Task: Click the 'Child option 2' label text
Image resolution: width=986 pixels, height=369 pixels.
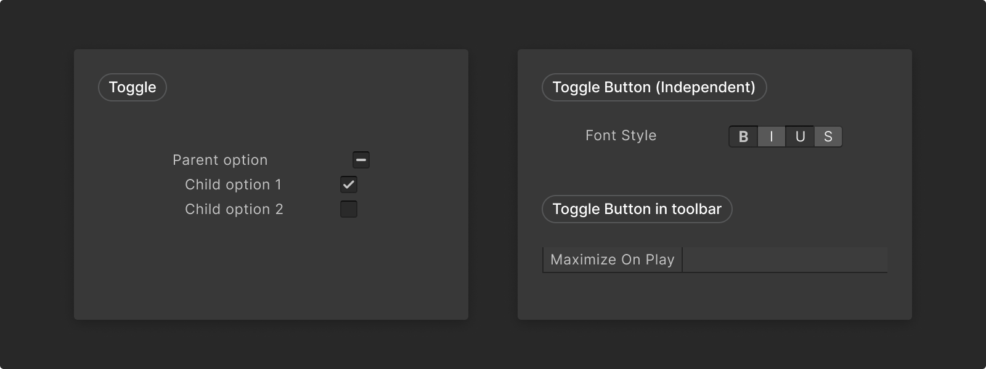Action: pyautogui.click(x=234, y=209)
